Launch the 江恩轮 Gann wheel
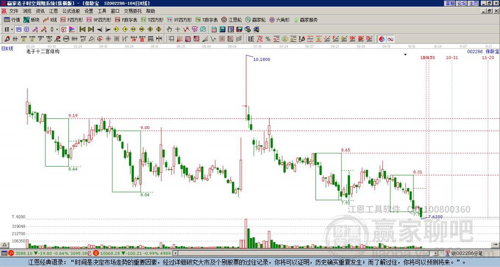The height and width of the screenshot is (267, 500). tap(232, 19)
